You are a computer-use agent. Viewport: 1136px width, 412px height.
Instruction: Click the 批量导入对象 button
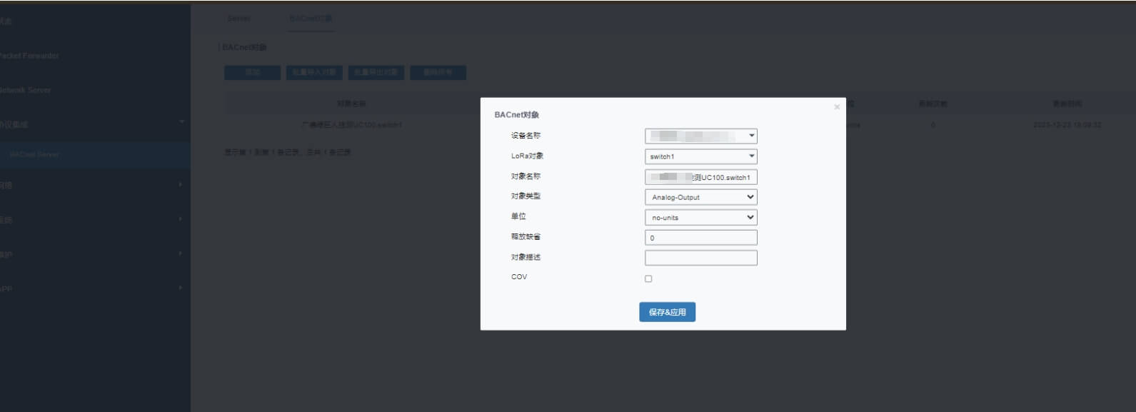pos(314,73)
